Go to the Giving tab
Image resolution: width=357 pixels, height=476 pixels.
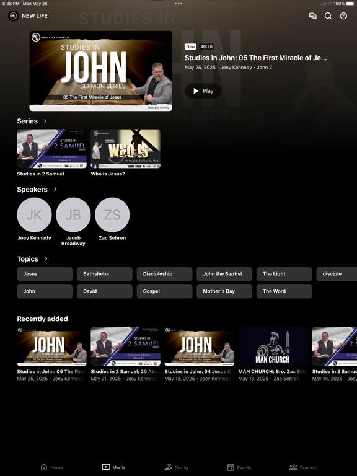point(176,467)
